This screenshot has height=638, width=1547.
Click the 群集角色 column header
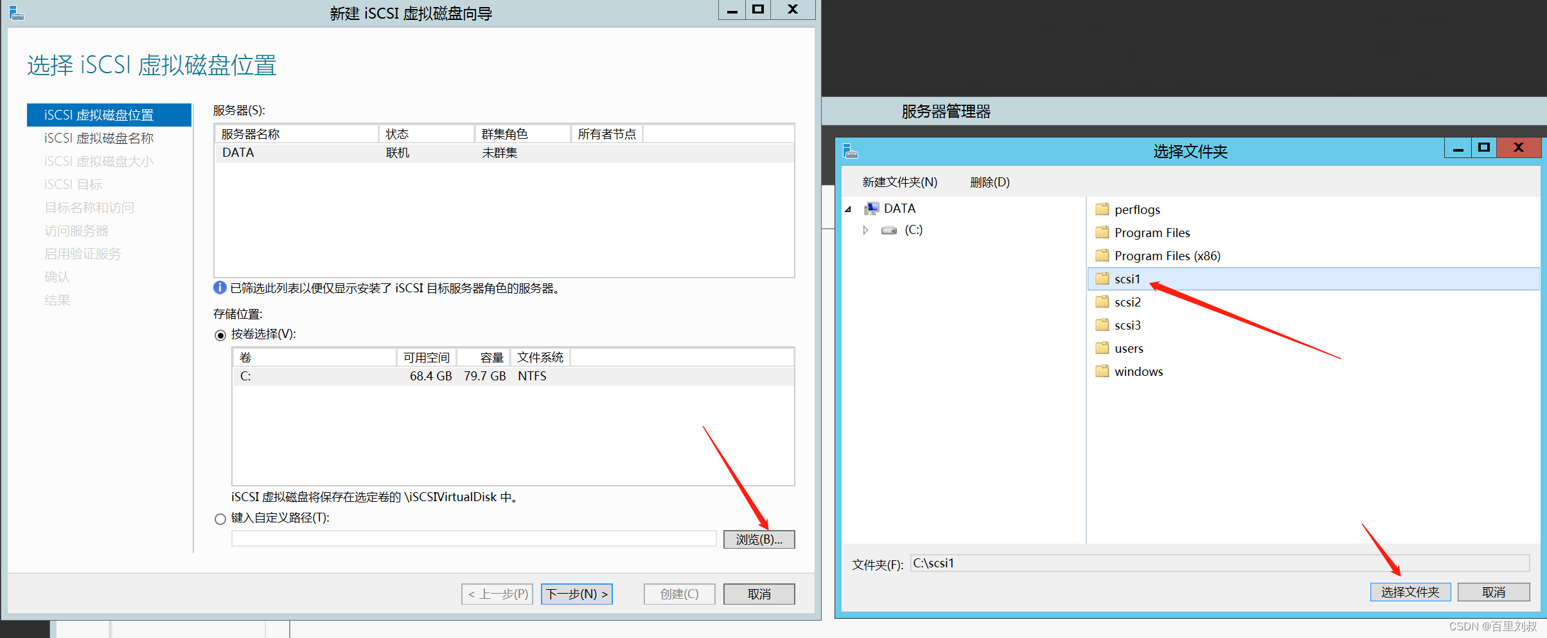coord(523,134)
